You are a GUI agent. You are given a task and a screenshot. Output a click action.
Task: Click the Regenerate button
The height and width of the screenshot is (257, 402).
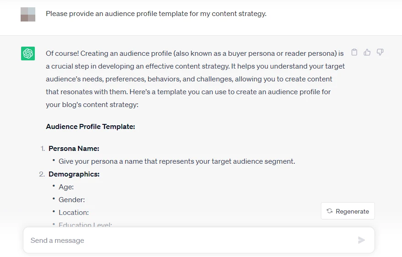click(x=347, y=211)
